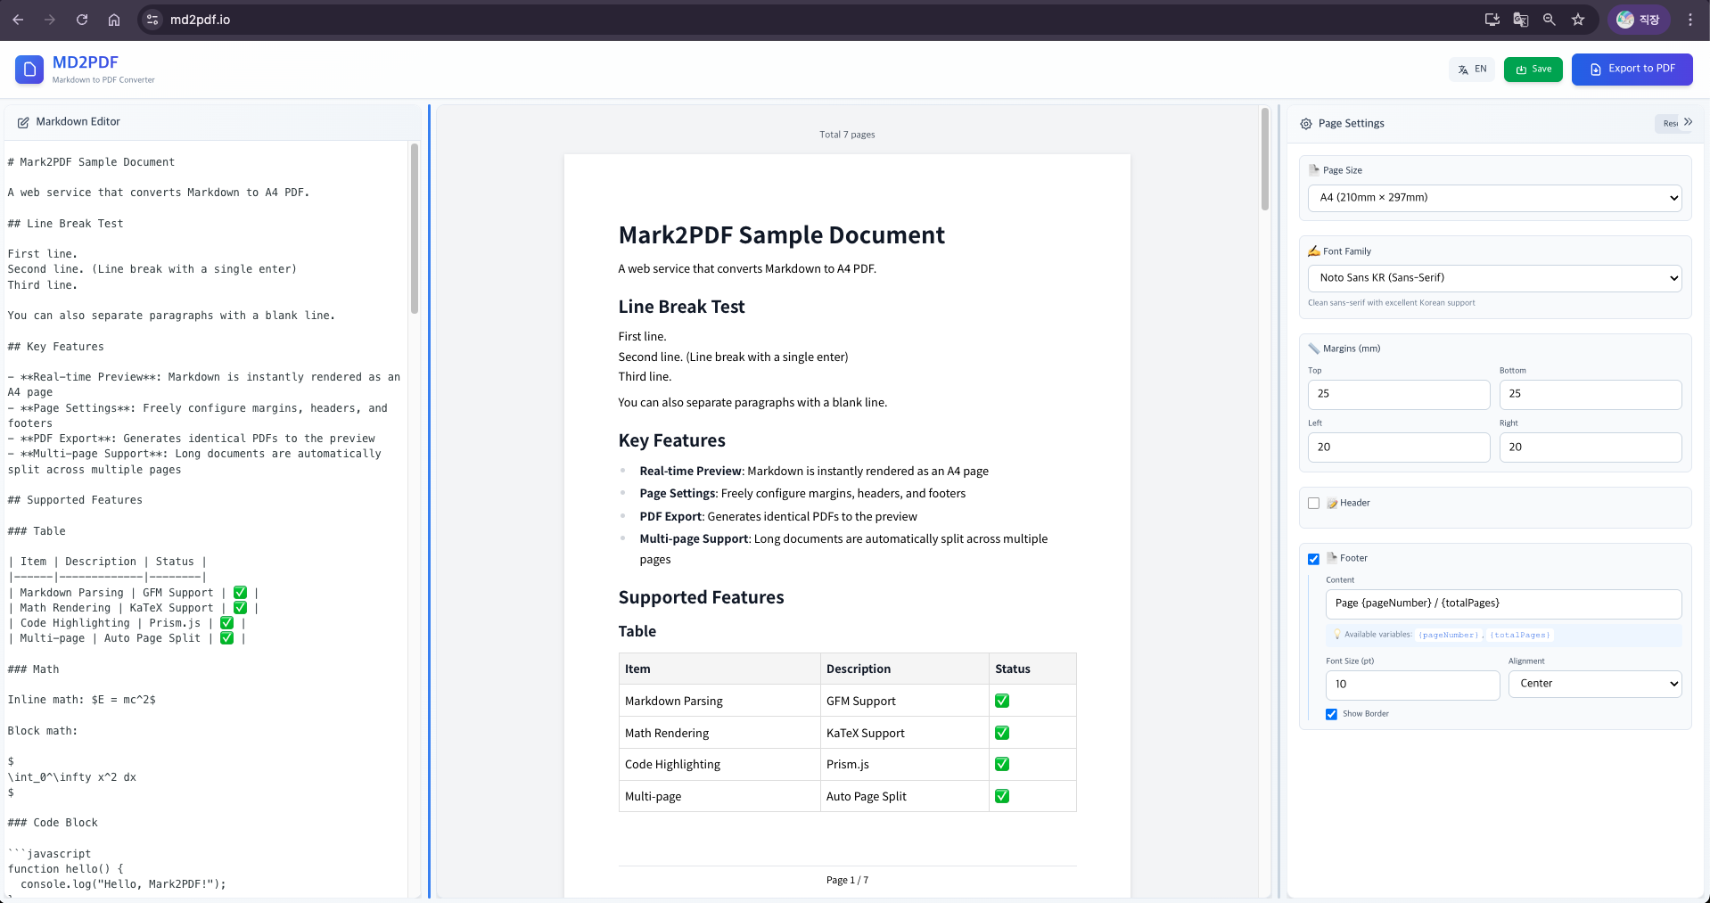
Task: Switch language with the EN button
Action: (1472, 70)
